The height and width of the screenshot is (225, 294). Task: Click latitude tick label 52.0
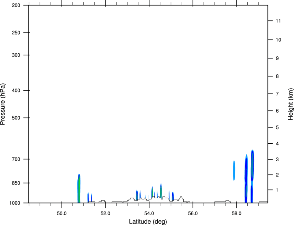pyautogui.click(x=105, y=214)
